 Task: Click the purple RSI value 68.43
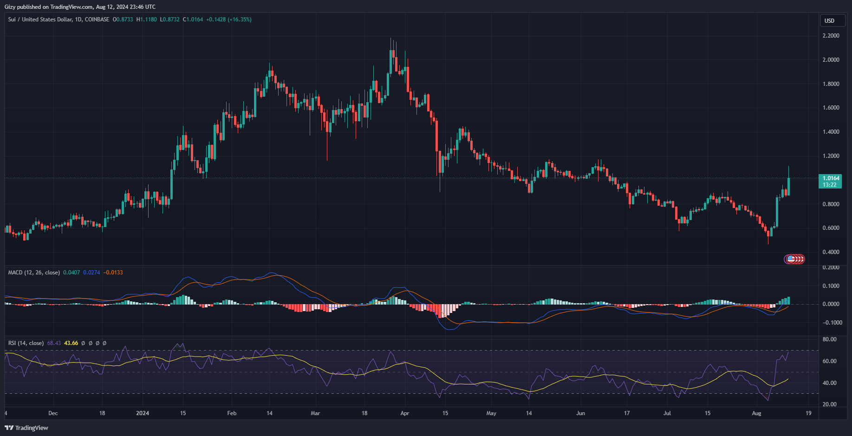click(54, 343)
